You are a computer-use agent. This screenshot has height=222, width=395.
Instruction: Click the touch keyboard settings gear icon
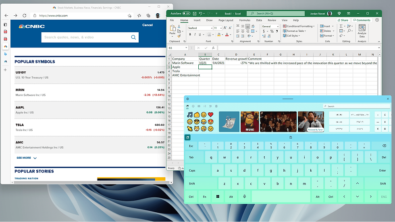[187, 99]
